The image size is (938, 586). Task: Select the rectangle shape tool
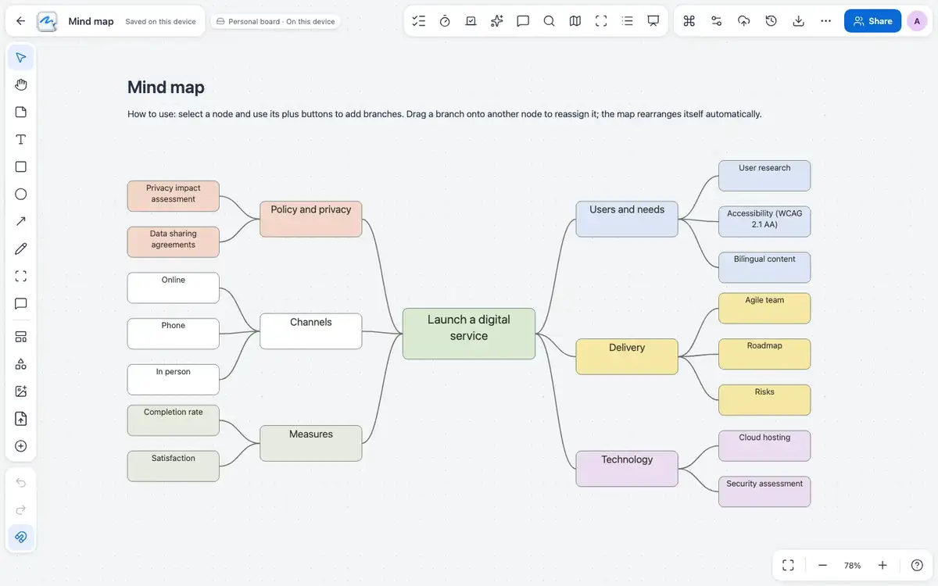coord(21,166)
